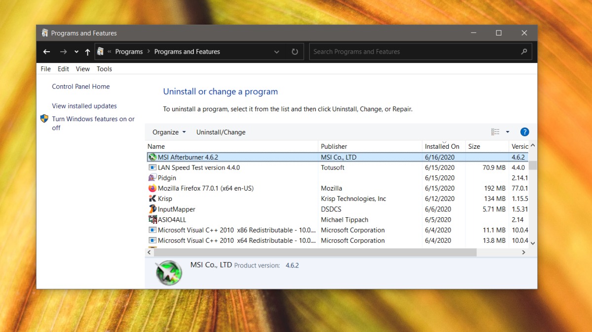Click the blue Help icon

pos(525,132)
